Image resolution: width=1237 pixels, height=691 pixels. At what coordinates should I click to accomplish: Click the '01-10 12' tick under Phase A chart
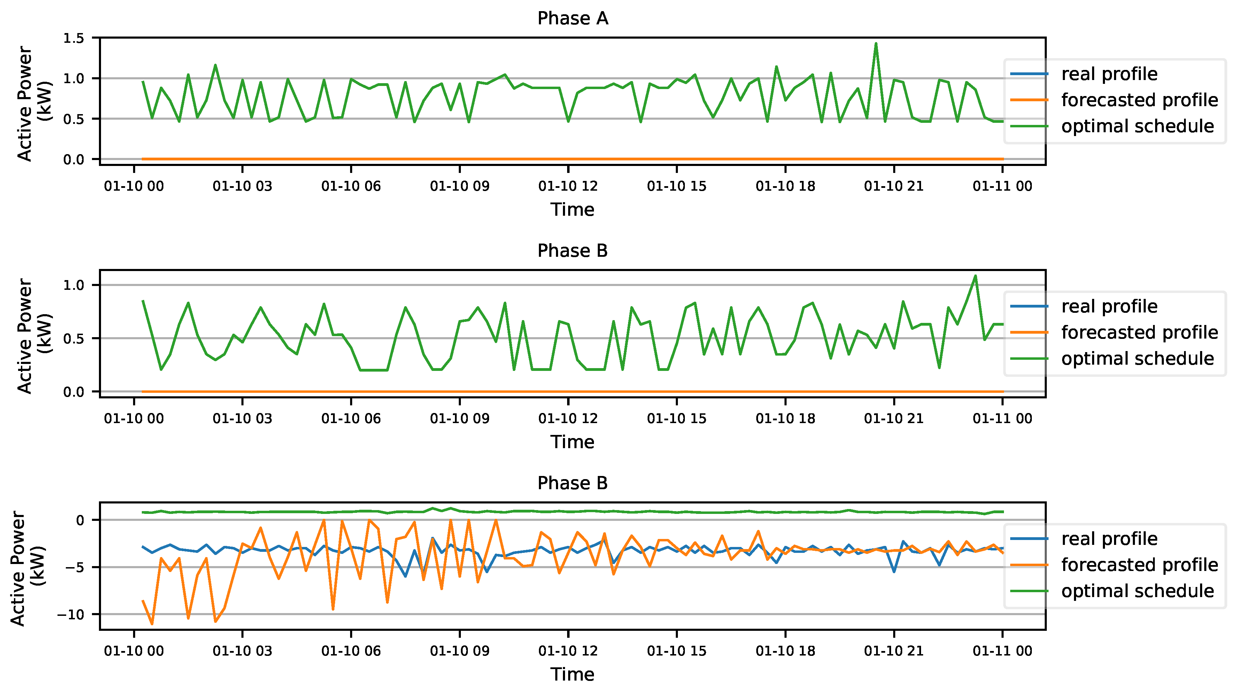tap(568, 186)
